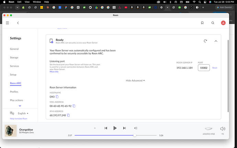Screen dimensions: 237x148
Task: Copy the hostname DX3
Action: 57,96
